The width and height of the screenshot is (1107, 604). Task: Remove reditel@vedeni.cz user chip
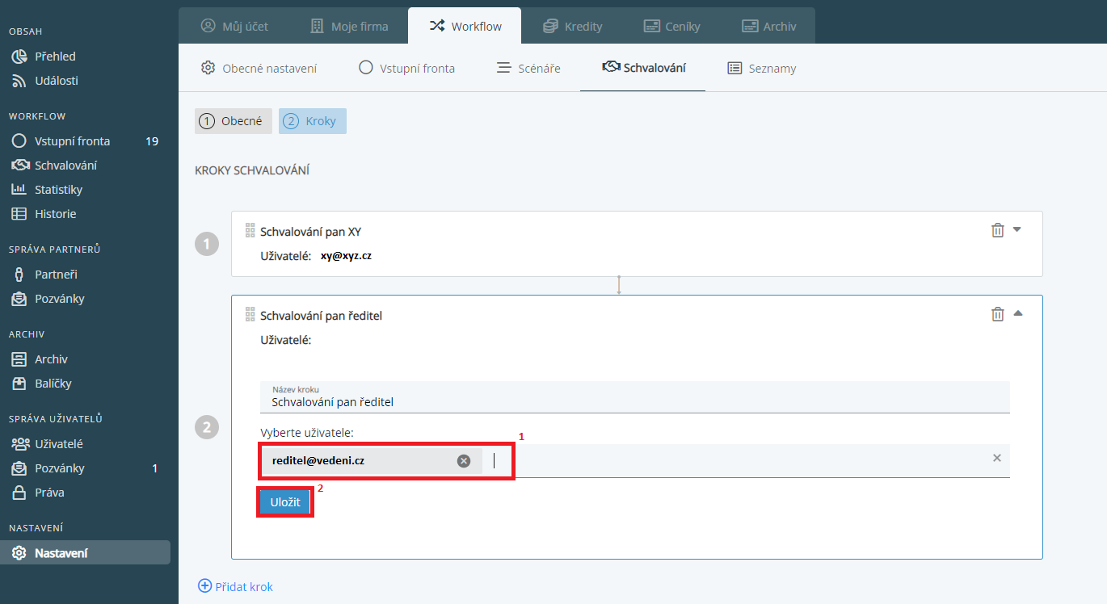coord(464,461)
